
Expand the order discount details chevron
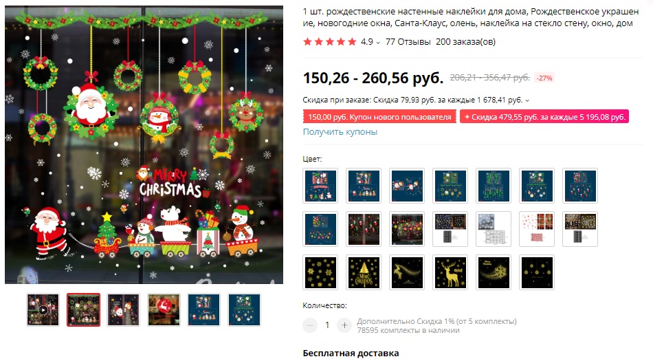[x=527, y=100]
